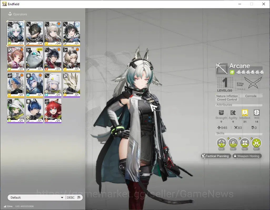Choose the pale spiky crested creature operator

(72, 85)
